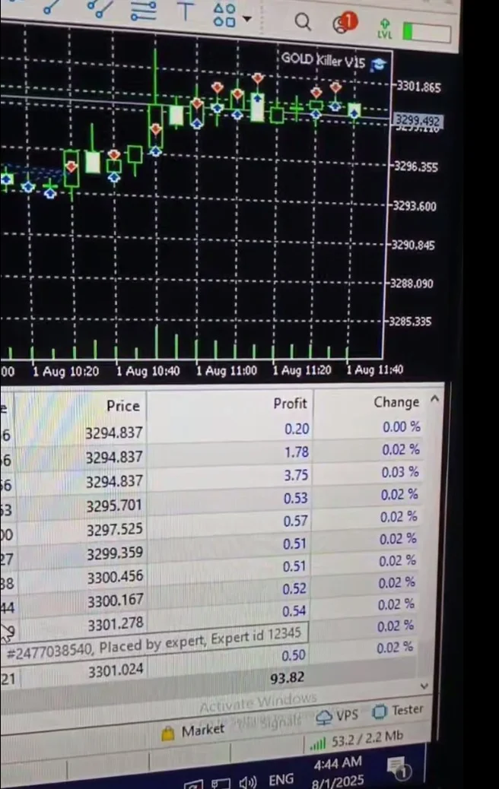Click the Price column header

click(122, 406)
